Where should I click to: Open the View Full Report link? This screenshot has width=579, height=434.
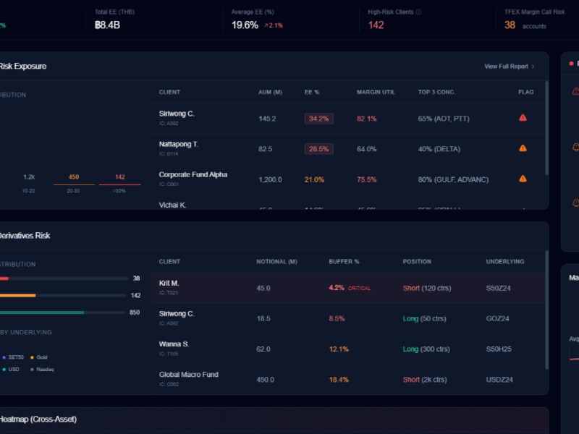coord(506,67)
